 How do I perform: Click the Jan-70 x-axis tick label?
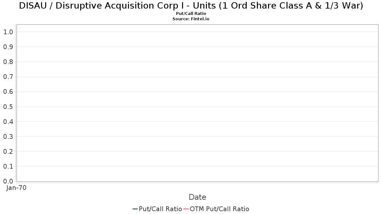pos(17,188)
